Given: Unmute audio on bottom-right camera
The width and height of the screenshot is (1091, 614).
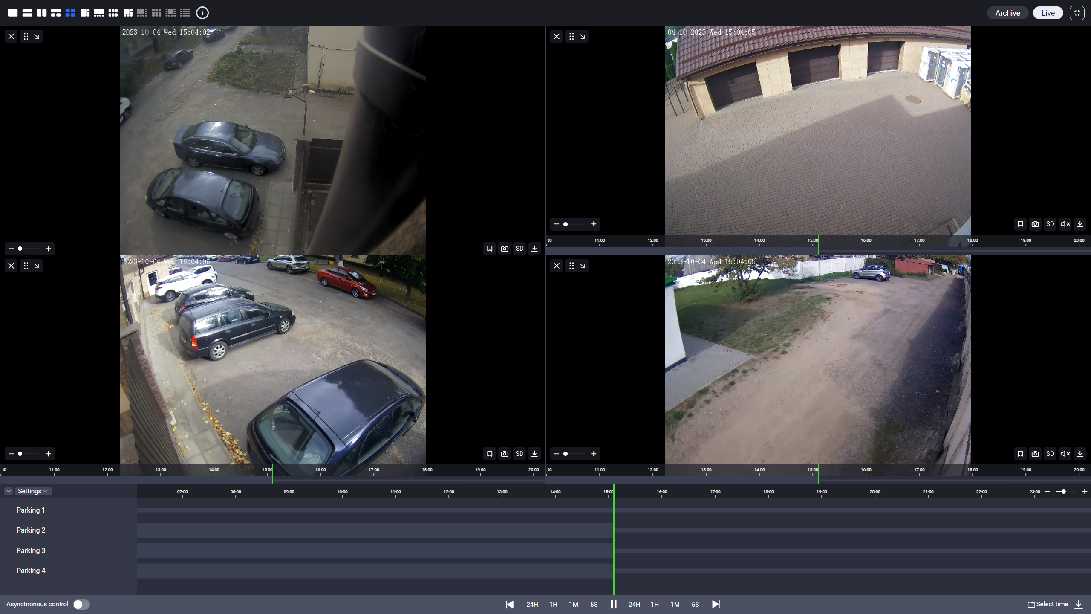Looking at the screenshot, I should 1065,454.
